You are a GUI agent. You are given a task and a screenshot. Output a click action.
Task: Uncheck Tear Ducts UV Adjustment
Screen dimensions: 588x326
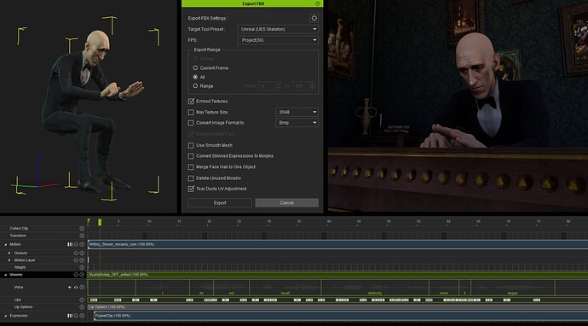[x=191, y=189]
